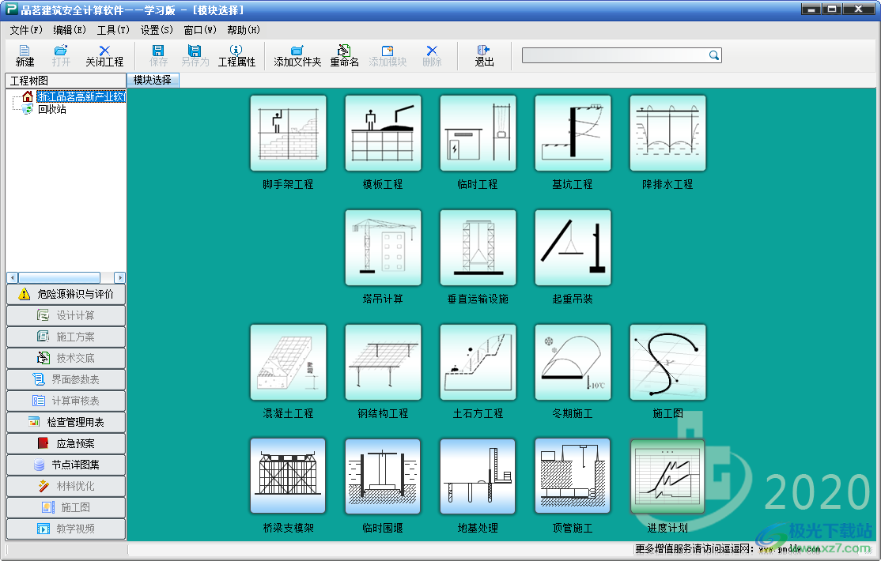Open the 桥梁支模架 module
881x561 pixels.
288,476
